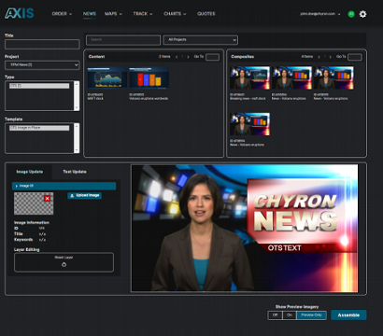Click the green status indicator icon
Viewport: 383px width, 336px height.
351,14
